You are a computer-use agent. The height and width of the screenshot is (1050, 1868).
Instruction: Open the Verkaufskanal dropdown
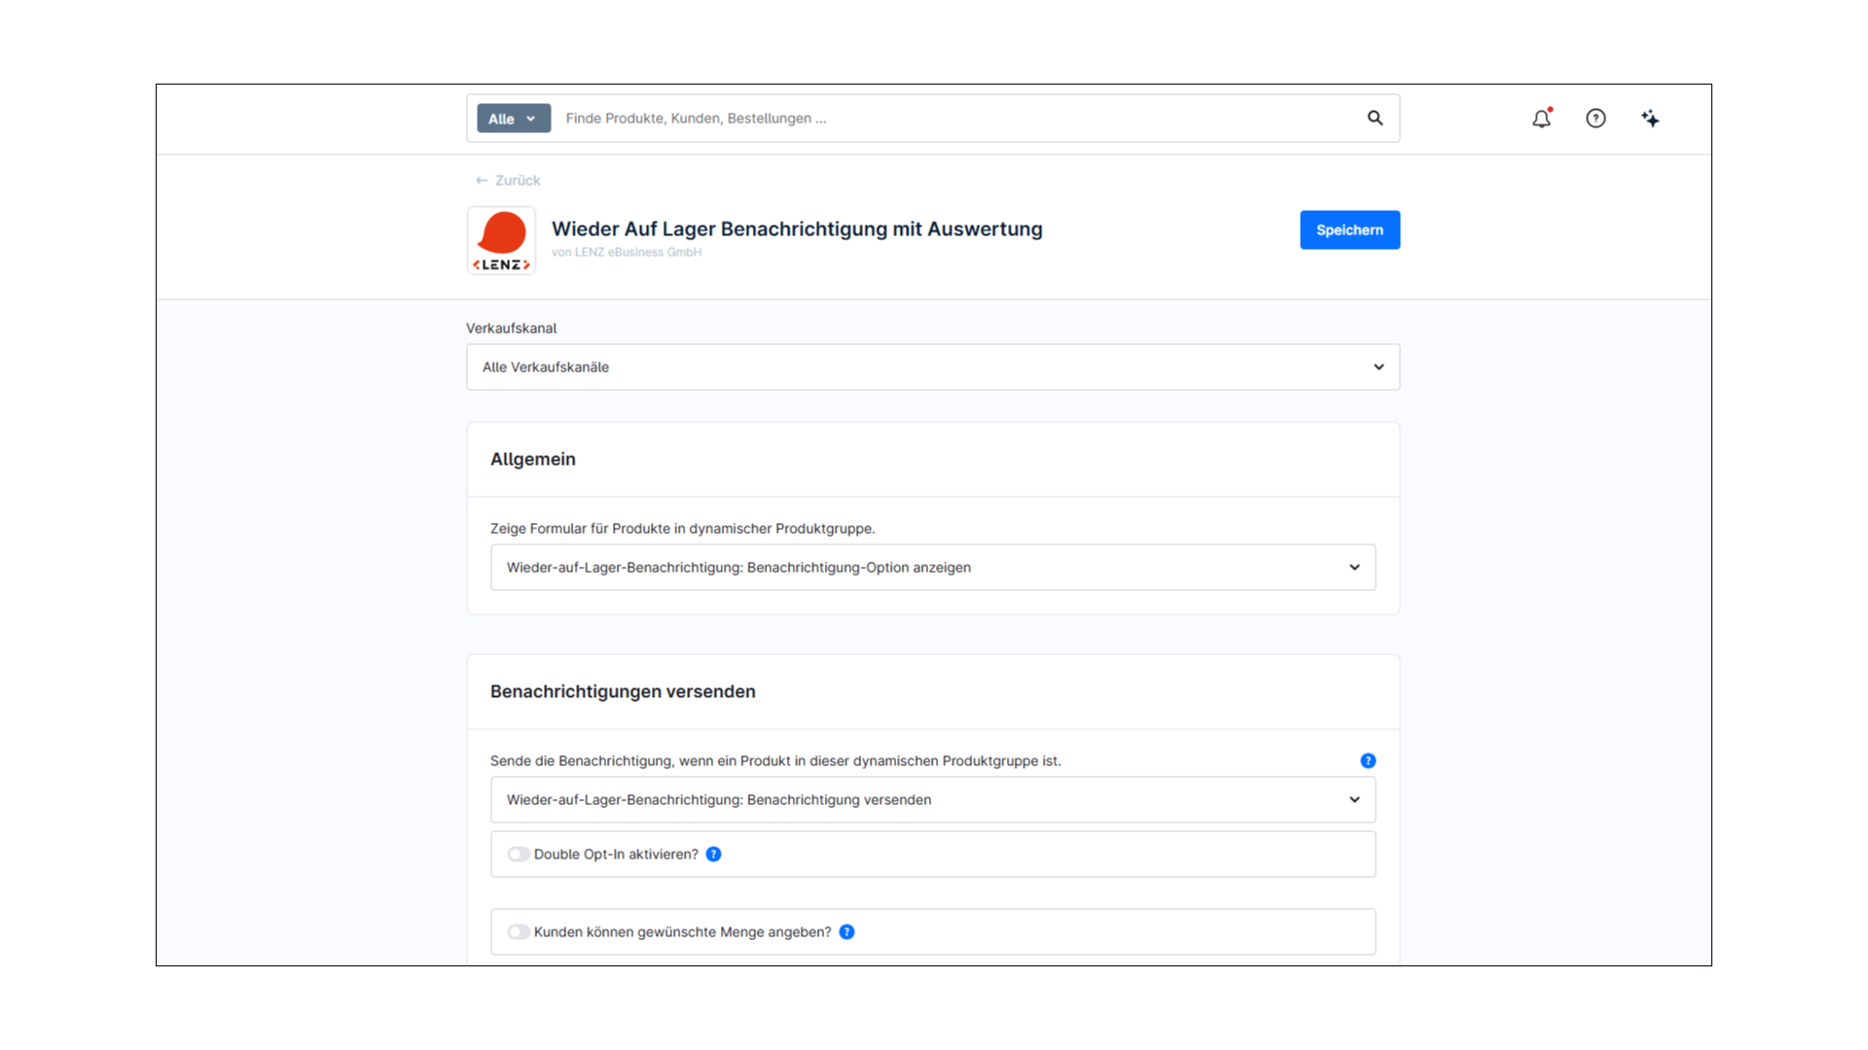[1379, 367]
